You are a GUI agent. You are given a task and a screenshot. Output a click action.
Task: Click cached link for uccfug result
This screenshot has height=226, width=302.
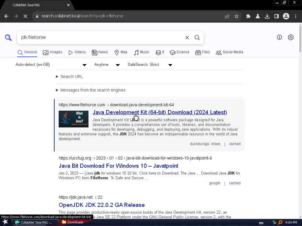[234, 183]
